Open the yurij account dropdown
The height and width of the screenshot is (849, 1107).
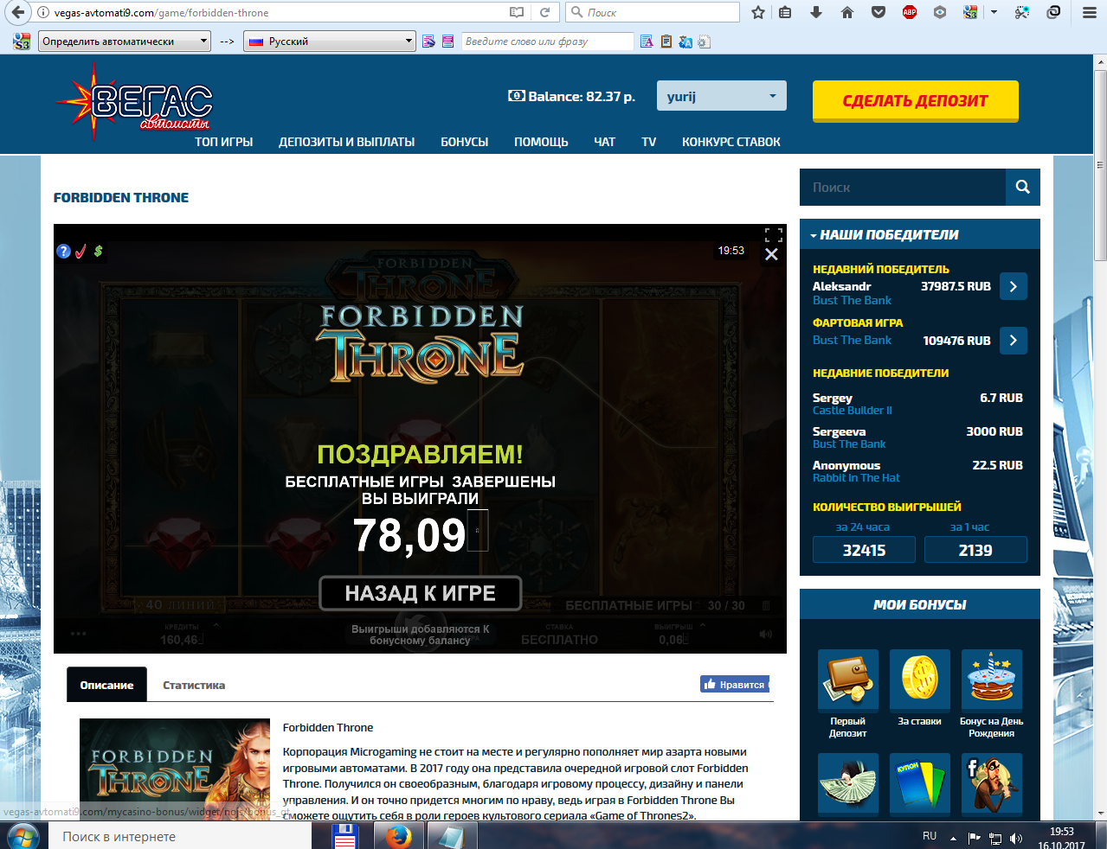pyautogui.click(x=721, y=96)
